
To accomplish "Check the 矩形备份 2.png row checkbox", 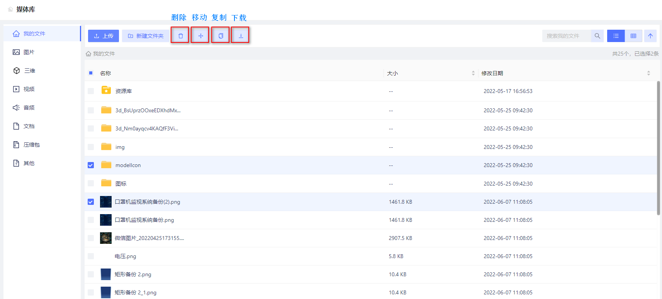I will pyautogui.click(x=91, y=274).
